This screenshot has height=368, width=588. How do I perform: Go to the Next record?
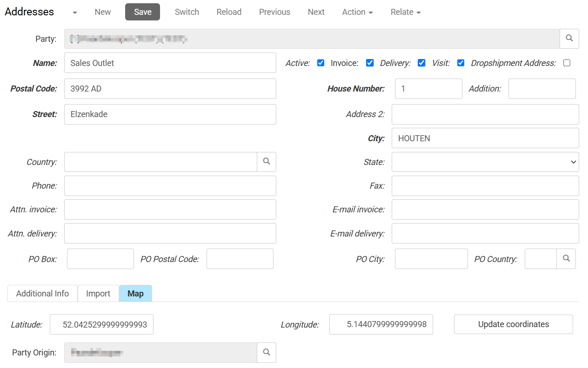point(316,12)
